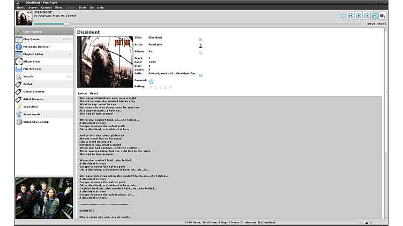Pause the current song
This screenshot has width=403, height=226.
pyautogui.click(x=367, y=15)
